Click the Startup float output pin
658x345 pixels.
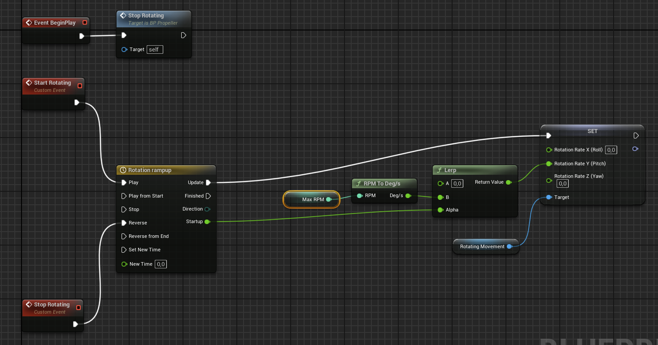tap(207, 222)
